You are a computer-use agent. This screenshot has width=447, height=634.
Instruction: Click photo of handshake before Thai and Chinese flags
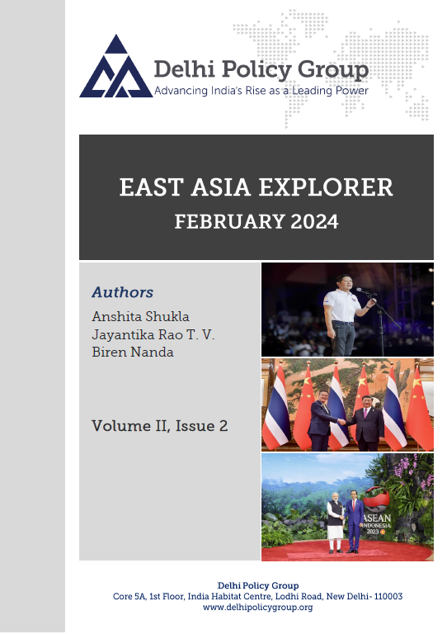click(x=347, y=405)
